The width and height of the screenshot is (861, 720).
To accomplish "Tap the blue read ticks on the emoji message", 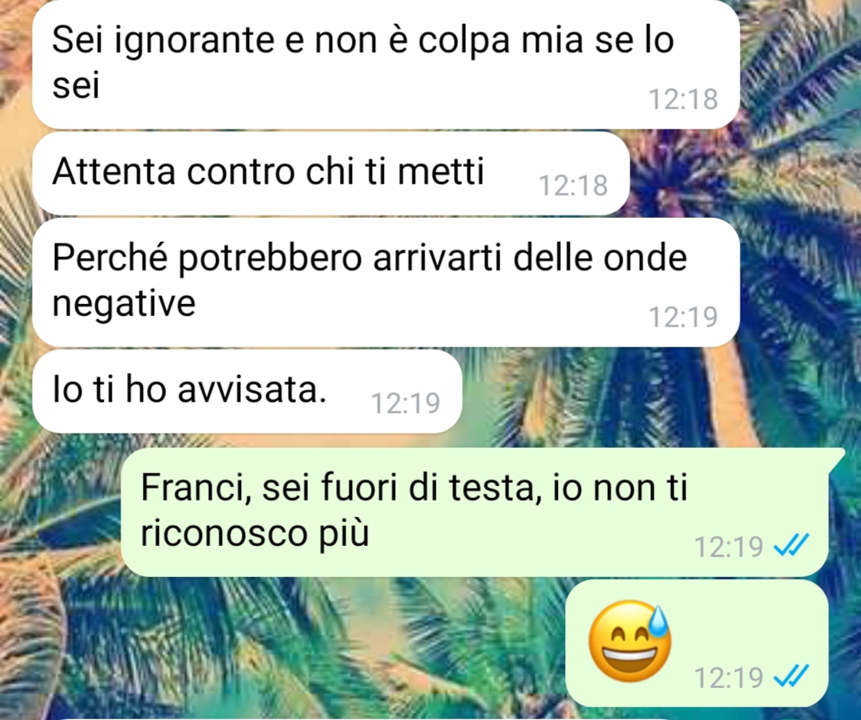I will (791, 677).
